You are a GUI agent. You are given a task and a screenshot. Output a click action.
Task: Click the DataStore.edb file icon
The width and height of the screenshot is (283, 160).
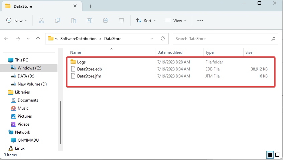[73, 69]
